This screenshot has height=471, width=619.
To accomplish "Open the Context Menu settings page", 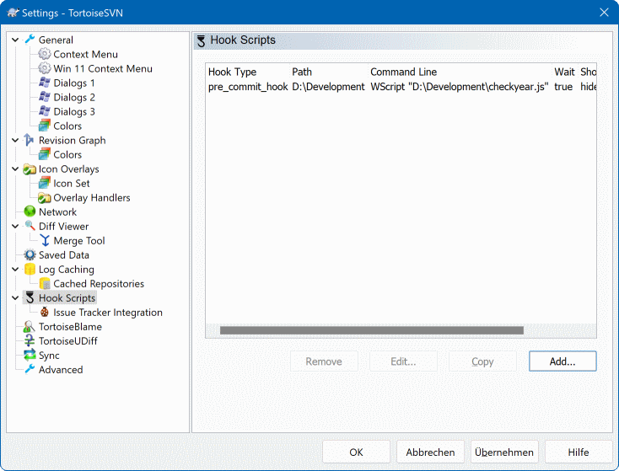I will (86, 54).
